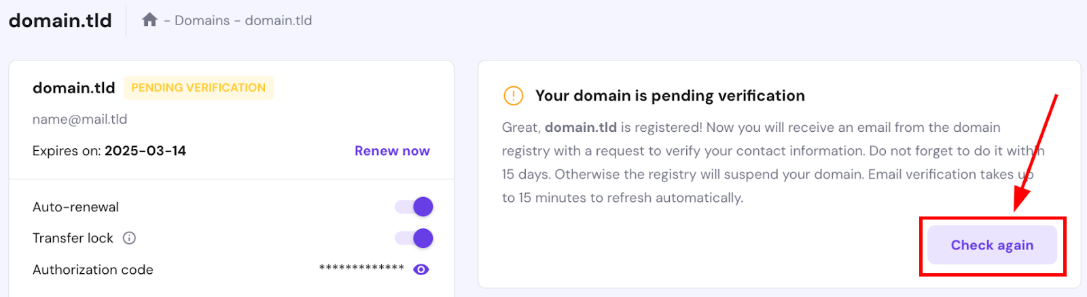The width and height of the screenshot is (1087, 297).
Task: Click the masked authorization code asterisks
Action: [x=361, y=268]
